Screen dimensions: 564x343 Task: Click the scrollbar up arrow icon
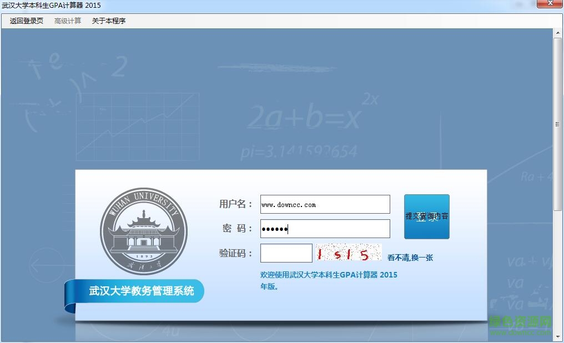[x=558, y=33]
